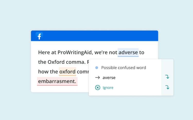The image size is (193, 120).
Task: Click the black right arrow before averse
Action: 98,78
